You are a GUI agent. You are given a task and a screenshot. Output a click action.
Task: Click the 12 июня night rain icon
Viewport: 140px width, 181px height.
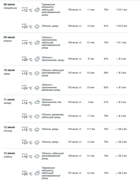[37, 130]
